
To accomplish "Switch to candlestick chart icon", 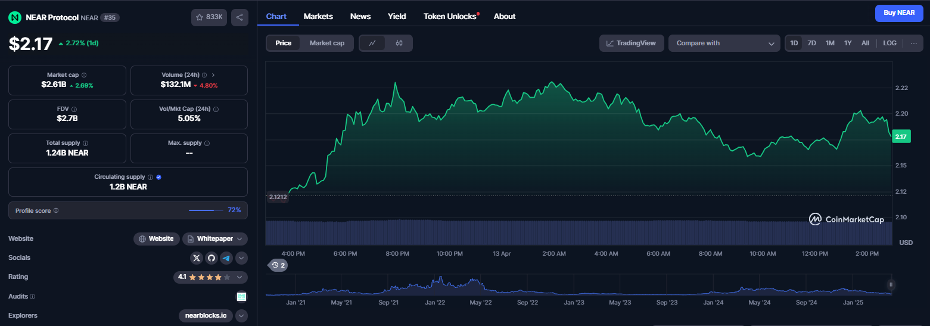I will 399,43.
